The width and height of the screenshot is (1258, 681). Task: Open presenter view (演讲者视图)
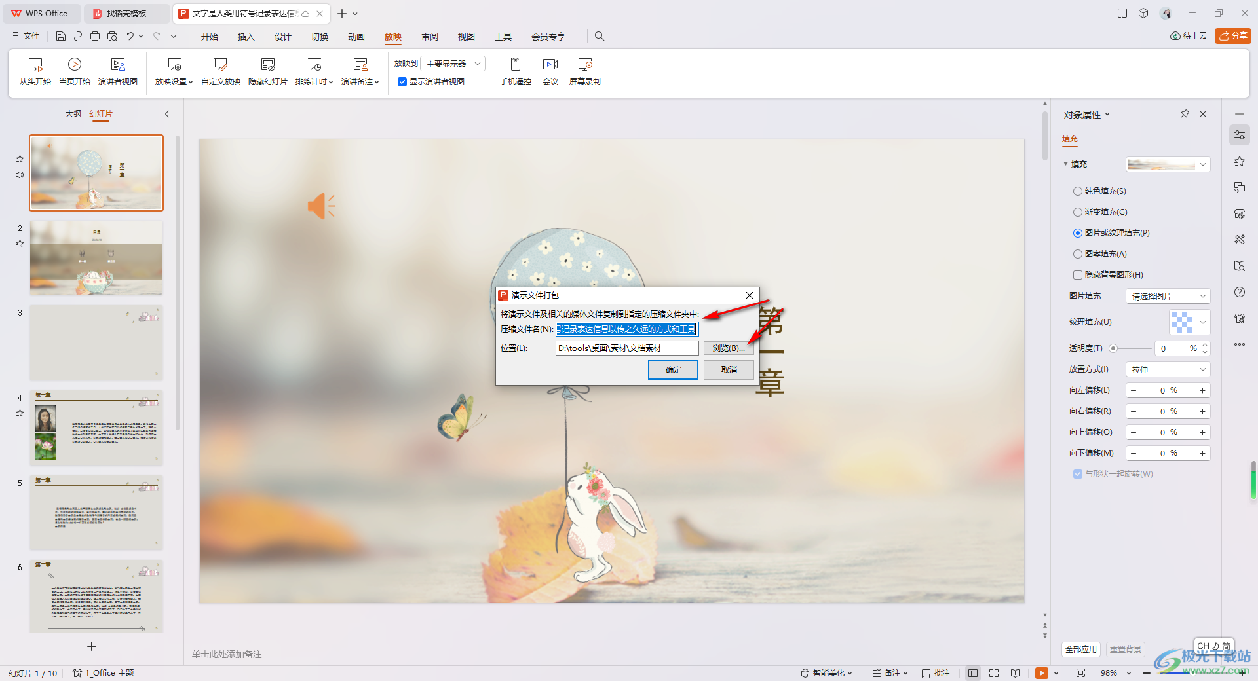click(118, 71)
